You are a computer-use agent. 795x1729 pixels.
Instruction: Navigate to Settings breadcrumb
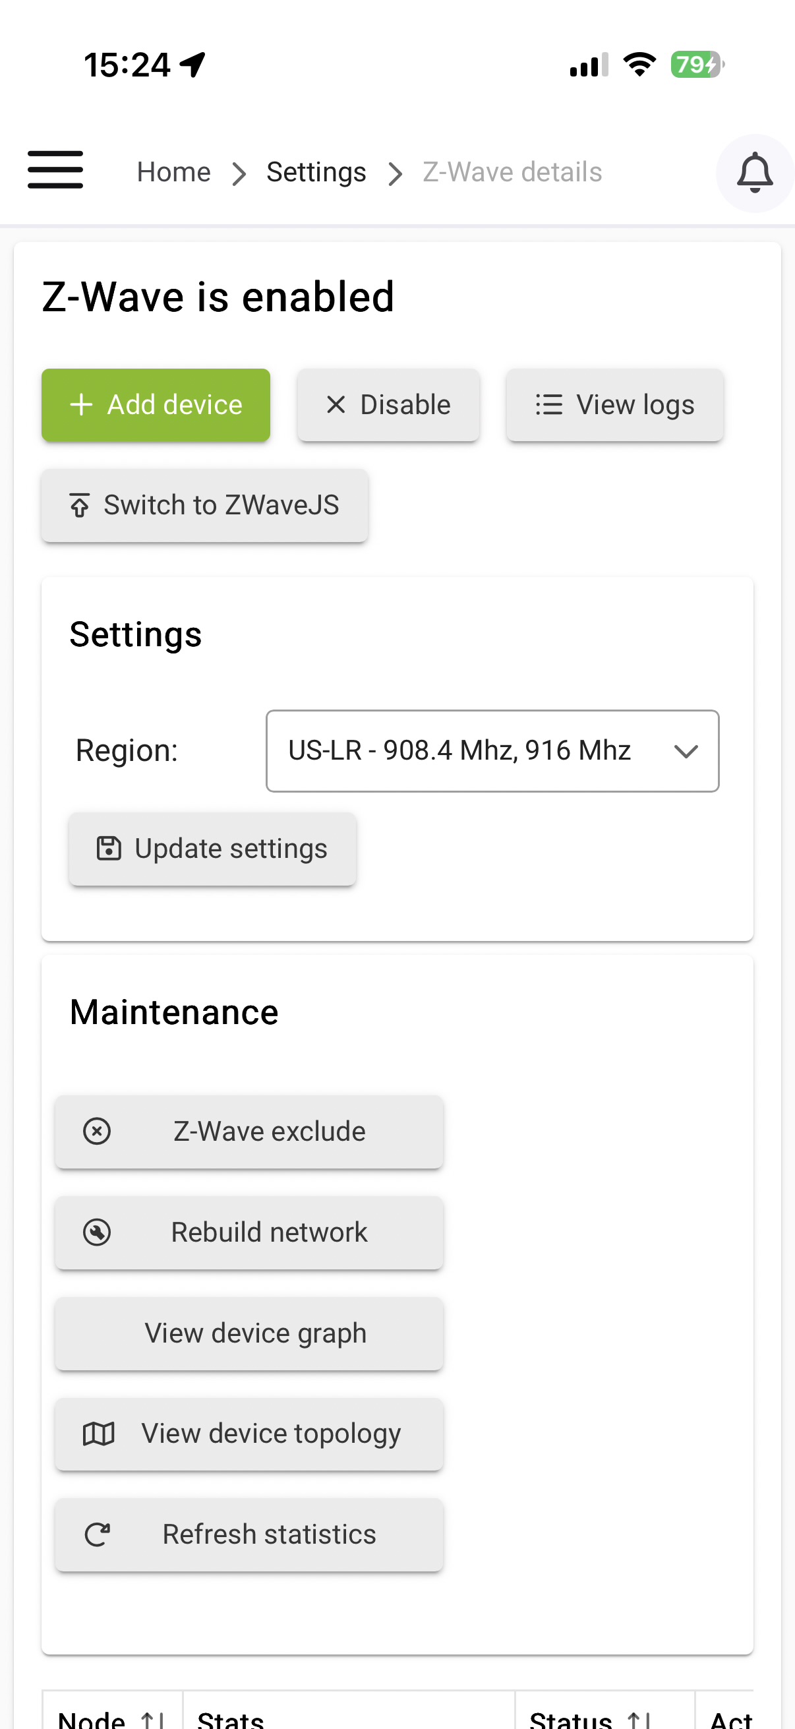pos(316,173)
